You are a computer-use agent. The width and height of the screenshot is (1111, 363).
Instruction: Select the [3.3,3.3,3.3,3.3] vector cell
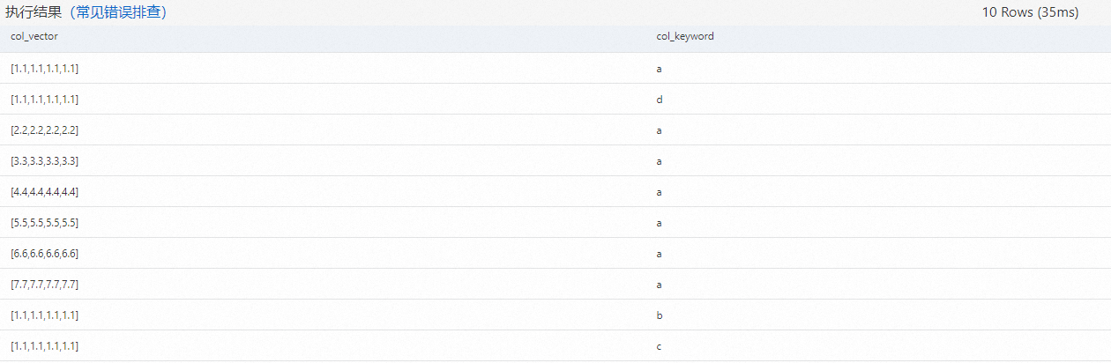[45, 161]
